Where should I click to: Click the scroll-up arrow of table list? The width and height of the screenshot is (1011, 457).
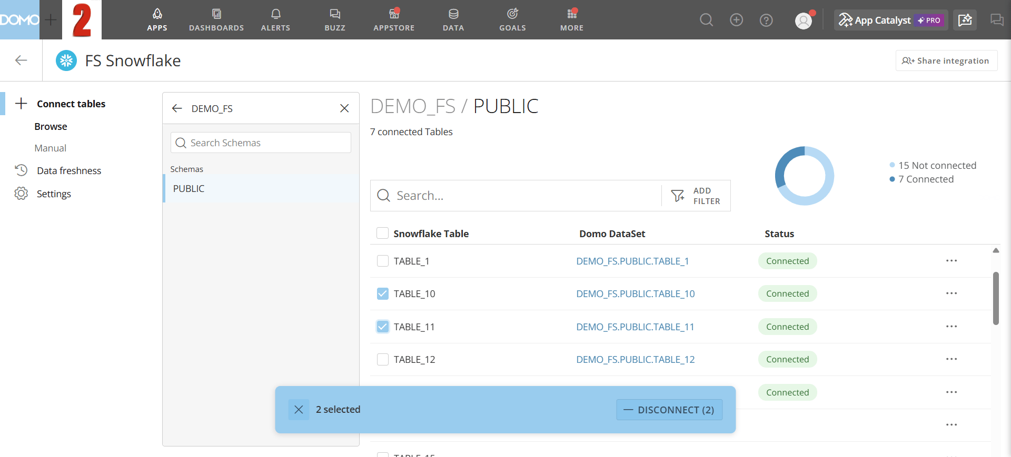[x=996, y=250]
